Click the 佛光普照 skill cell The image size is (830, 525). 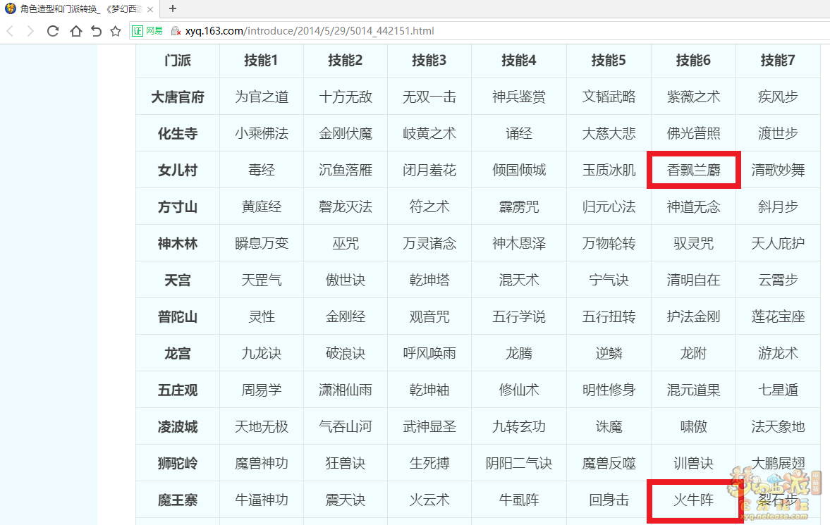tap(693, 133)
